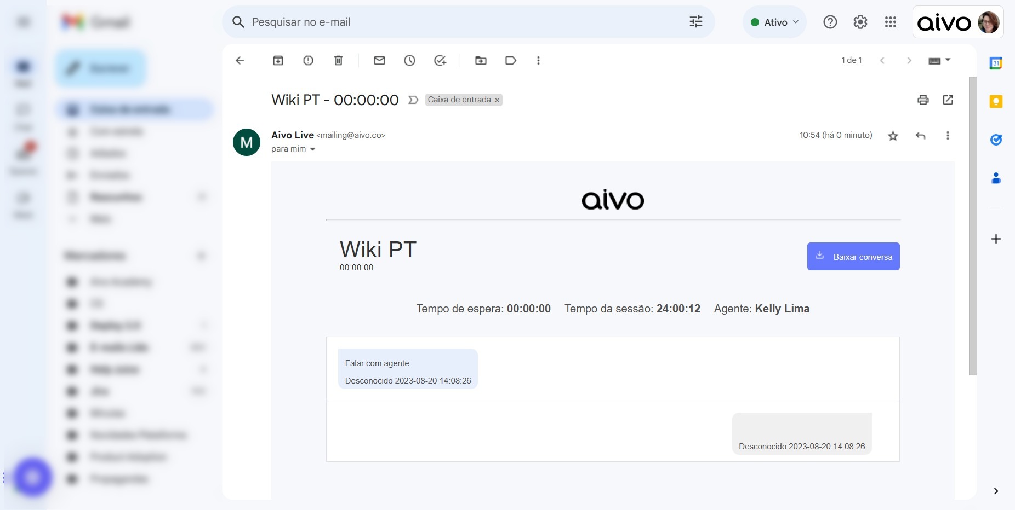
Task: Add the email to Tasks
Action: [440, 61]
